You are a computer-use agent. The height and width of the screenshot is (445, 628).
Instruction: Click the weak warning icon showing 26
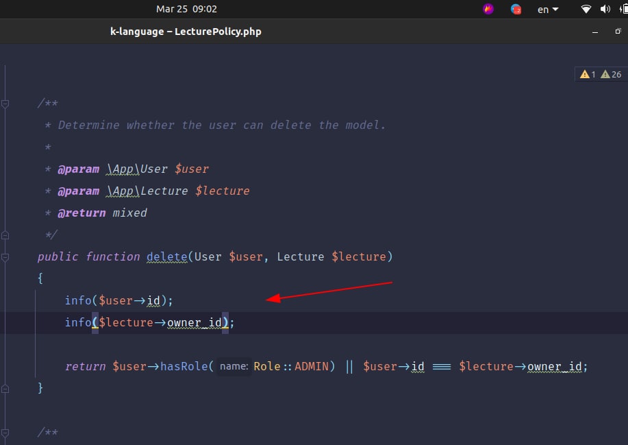[x=605, y=74]
